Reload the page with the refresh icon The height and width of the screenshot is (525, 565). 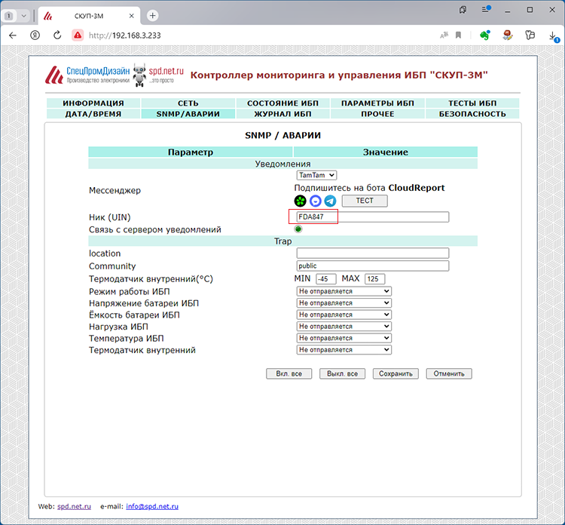coord(57,35)
